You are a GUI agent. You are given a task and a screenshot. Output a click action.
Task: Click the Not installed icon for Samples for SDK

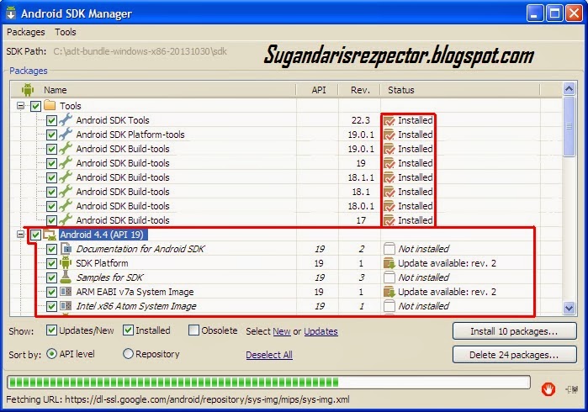pos(389,277)
